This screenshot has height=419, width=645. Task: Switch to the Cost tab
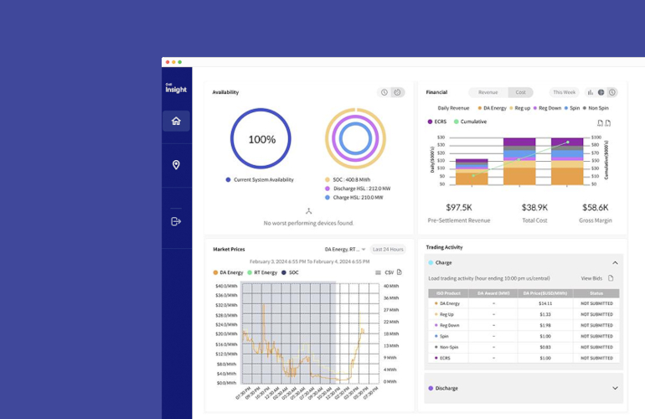pos(520,92)
